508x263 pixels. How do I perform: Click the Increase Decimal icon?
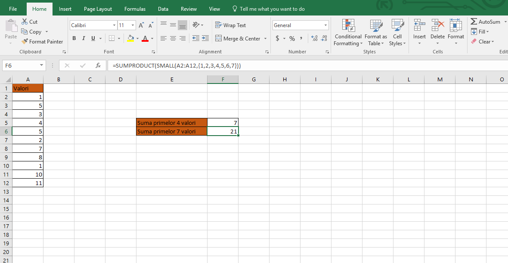click(314, 38)
